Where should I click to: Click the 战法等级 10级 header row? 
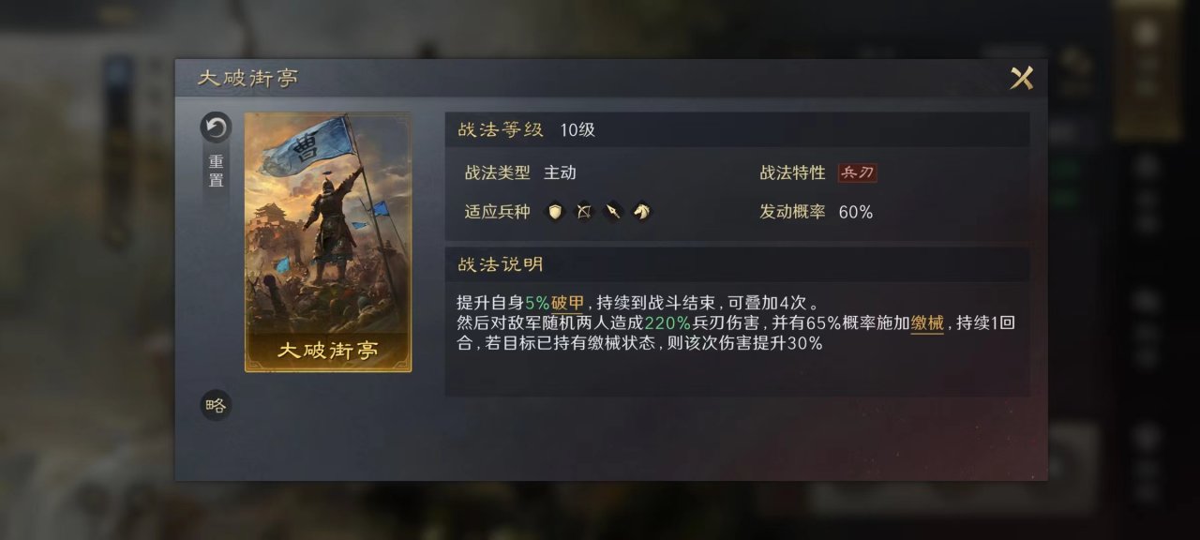tap(737, 129)
